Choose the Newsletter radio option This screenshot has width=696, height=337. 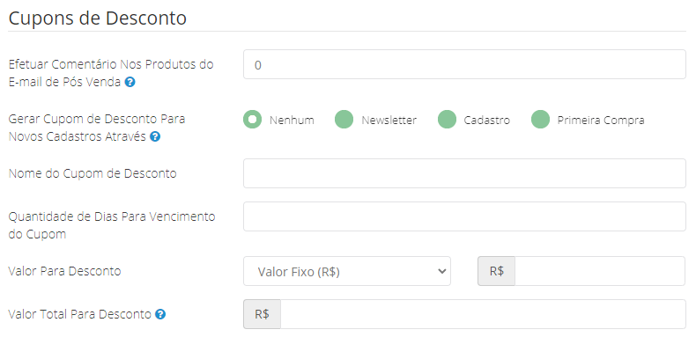[344, 120]
